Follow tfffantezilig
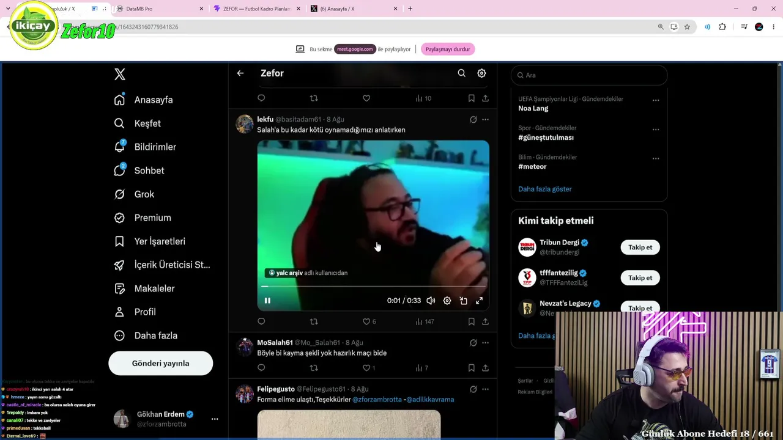This screenshot has height=440, width=783. pos(640,278)
